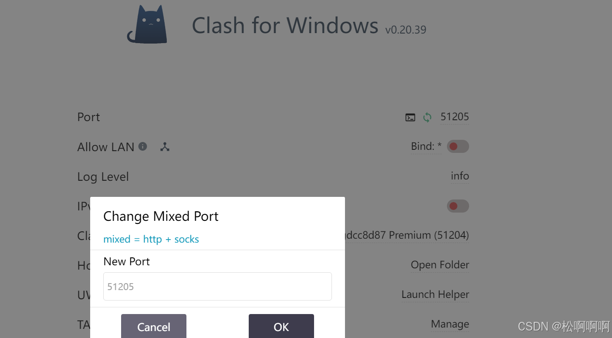Click the Change Mixed Port dialog title
612x338 pixels.
[x=161, y=216]
